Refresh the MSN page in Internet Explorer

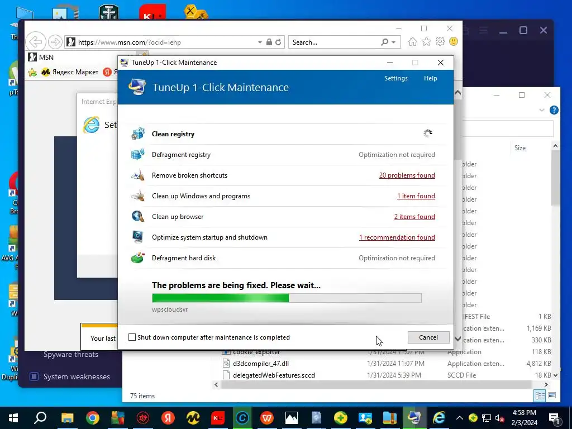coord(278,42)
